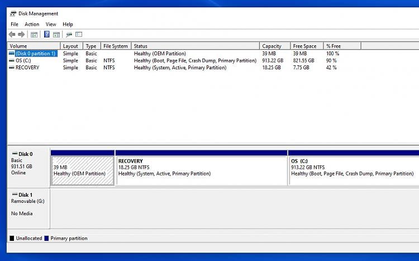Click the drive icon beside RECOVERY volume

point(12,68)
